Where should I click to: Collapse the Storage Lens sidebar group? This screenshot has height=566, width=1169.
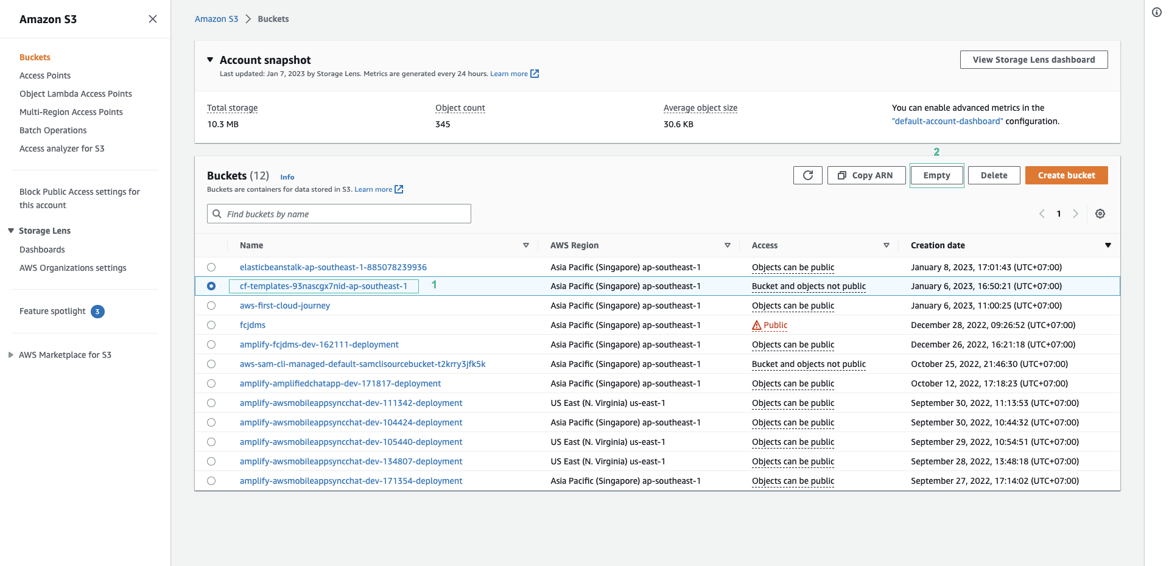tap(11, 231)
